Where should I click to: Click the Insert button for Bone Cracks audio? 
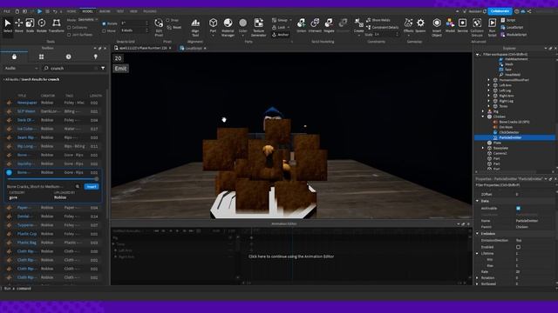pyautogui.click(x=92, y=186)
